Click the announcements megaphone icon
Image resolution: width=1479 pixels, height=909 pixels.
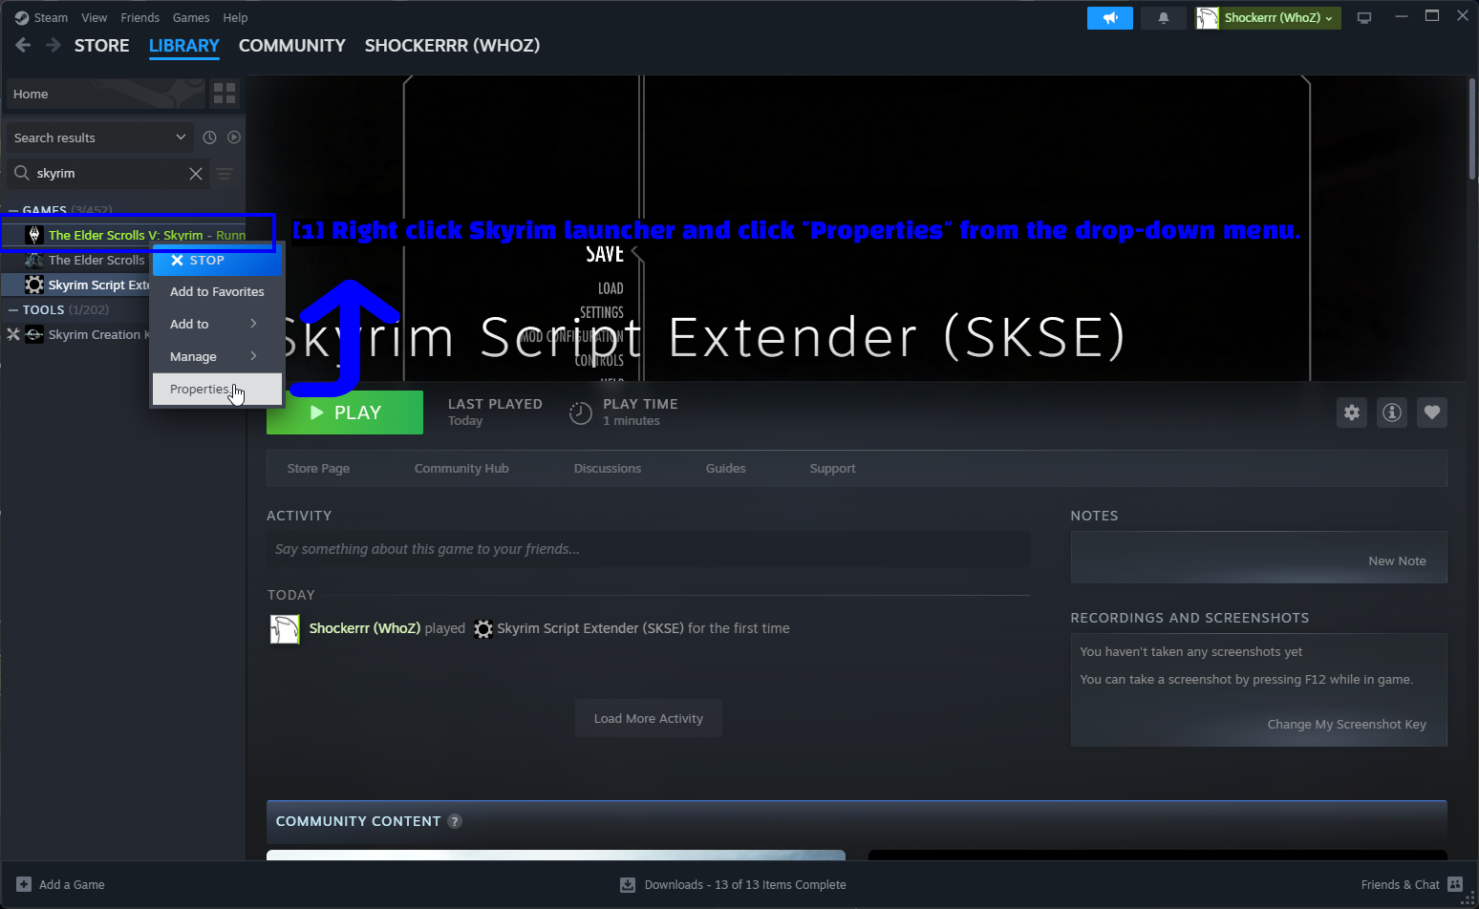(x=1109, y=18)
